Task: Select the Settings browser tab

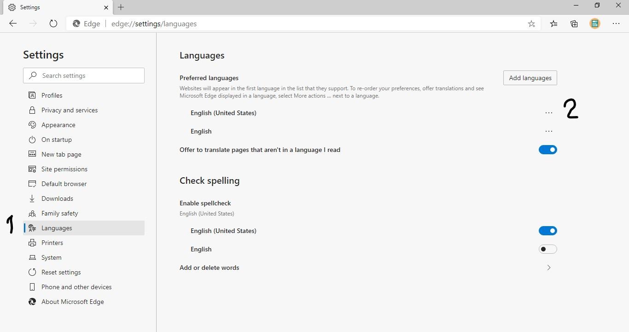Action: (x=58, y=7)
